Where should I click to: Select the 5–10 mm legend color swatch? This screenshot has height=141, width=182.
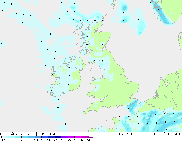click(31, 137)
